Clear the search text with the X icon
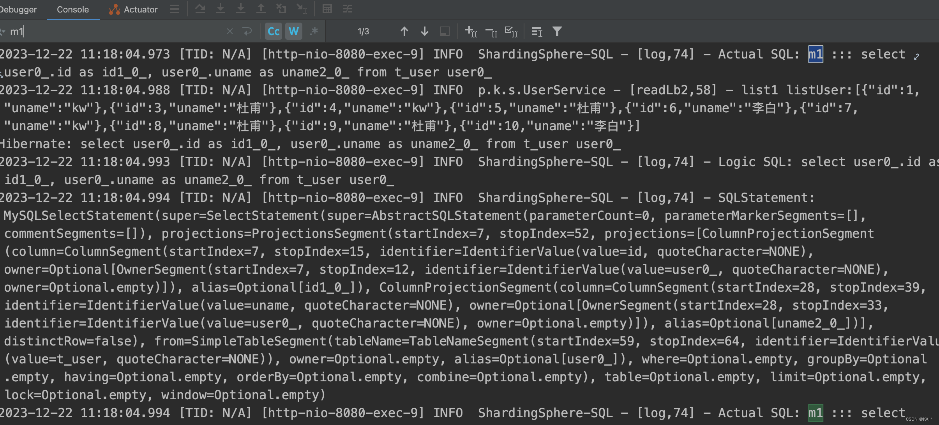 pyautogui.click(x=230, y=31)
